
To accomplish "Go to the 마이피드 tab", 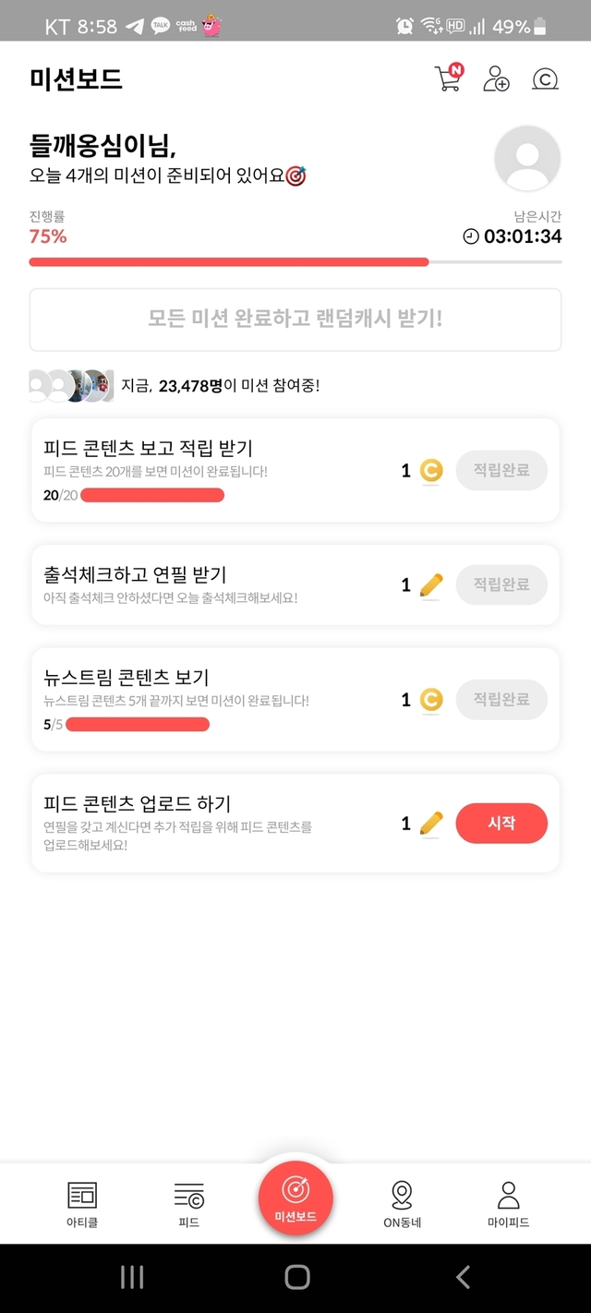I will point(508,1203).
